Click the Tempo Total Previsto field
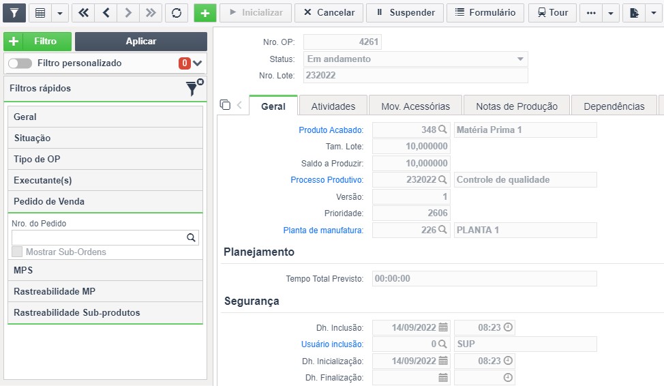Image resolution: width=664 pixels, height=386 pixels. click(485, 278)
